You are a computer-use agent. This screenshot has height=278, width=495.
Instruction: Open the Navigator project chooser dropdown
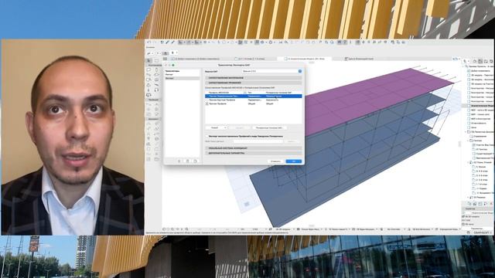tap(466, 61)
